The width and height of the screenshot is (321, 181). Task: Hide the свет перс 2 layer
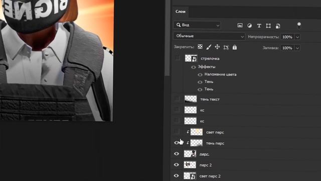coord(177,175)
